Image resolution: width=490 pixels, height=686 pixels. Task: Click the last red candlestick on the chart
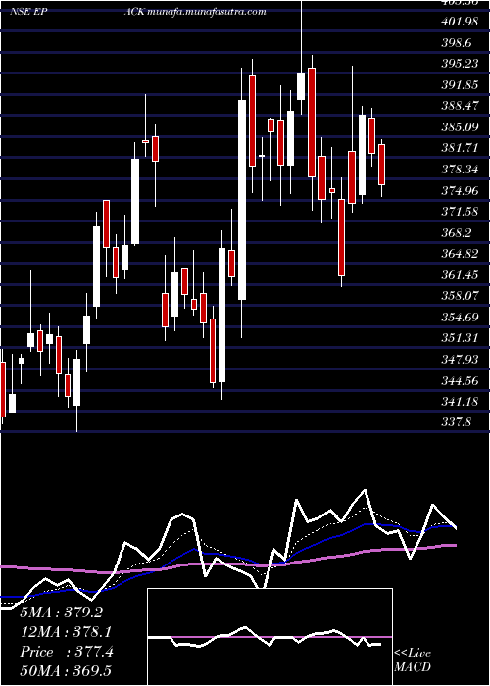[381, 165]
